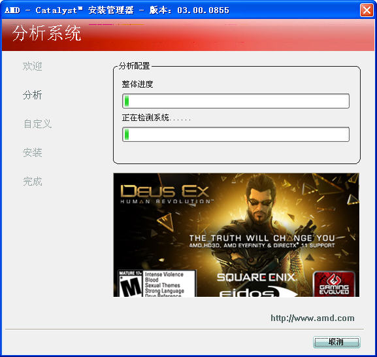Image resolution: width=377 pixels, height=357 pixels.
Task: Click the Gaming Evolved logo icon
Action: (x=334, y=284)
